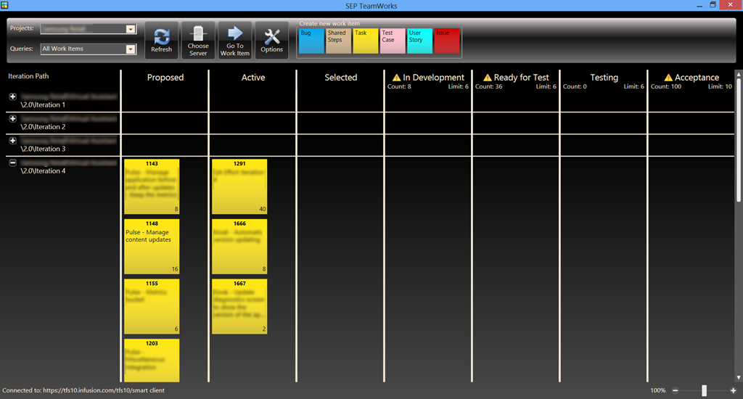Click the Refresh toolbar button

tap(162, 41)
